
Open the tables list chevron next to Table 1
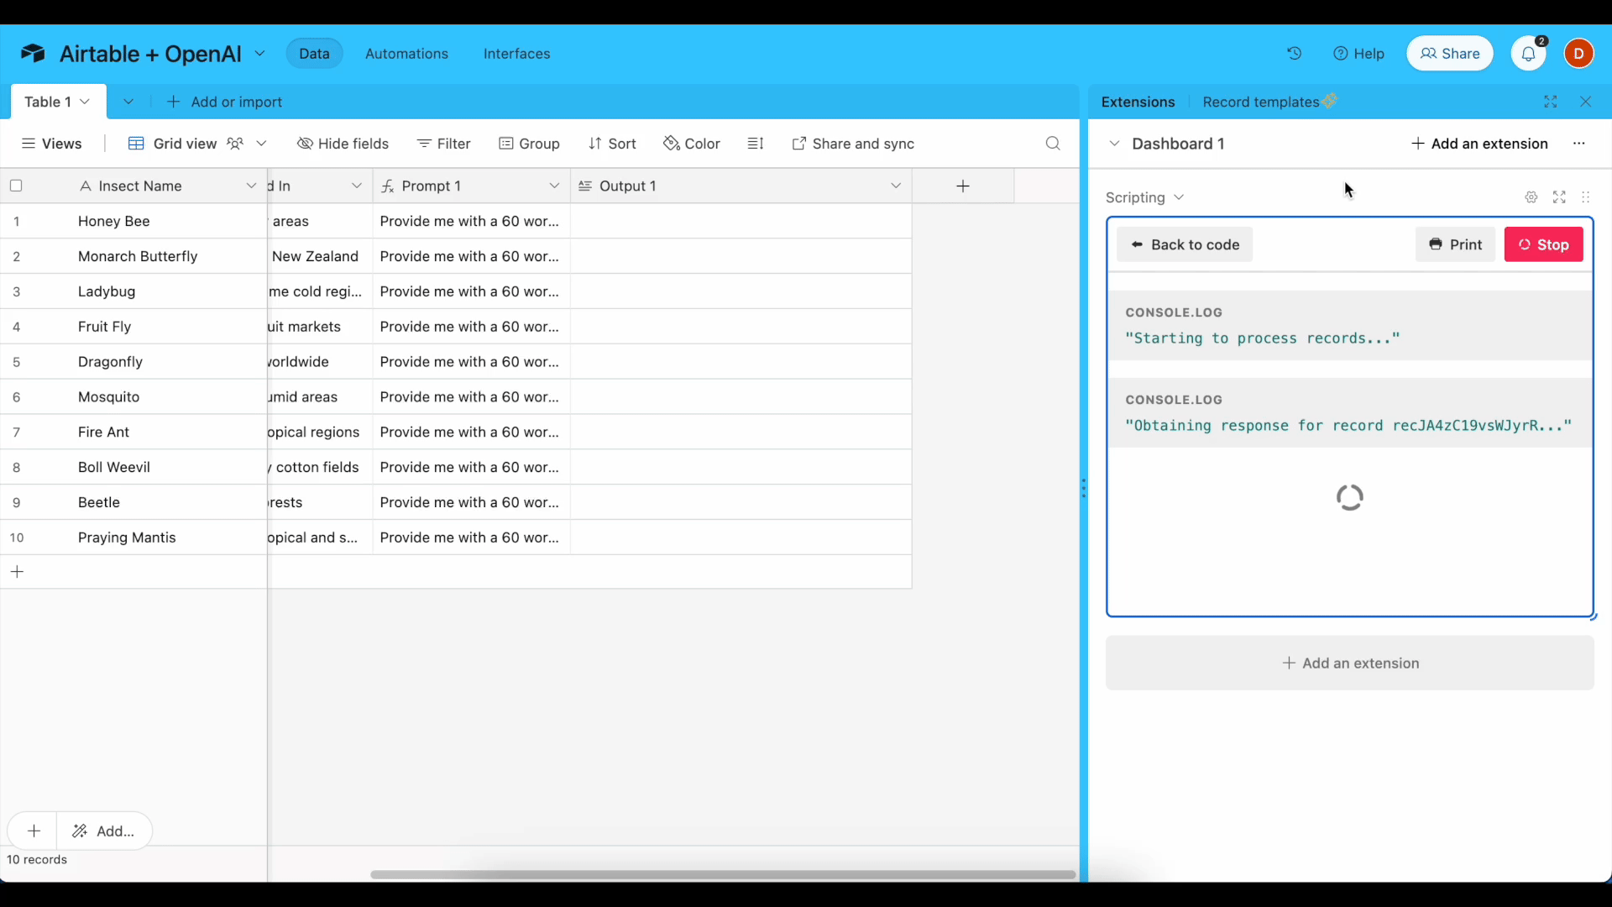point(128,102)
